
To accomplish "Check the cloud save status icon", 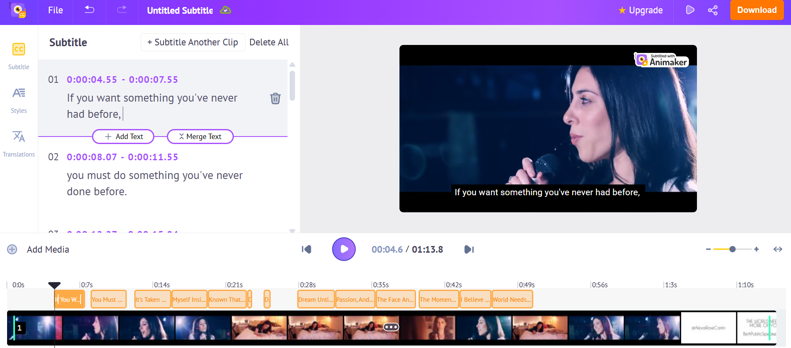I will pos(226,10).
